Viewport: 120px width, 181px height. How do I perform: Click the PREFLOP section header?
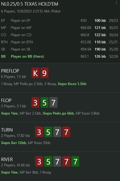(x=10, y=71)
